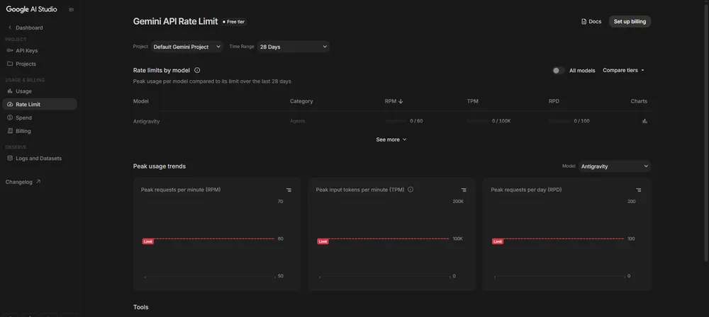The image size is (709, 317).
Task: Click the API Keys key icon
Action: click(x=10, y=50)
